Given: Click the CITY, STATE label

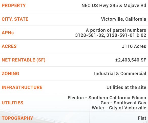Looking at the screenshot, I should (15, 19).
